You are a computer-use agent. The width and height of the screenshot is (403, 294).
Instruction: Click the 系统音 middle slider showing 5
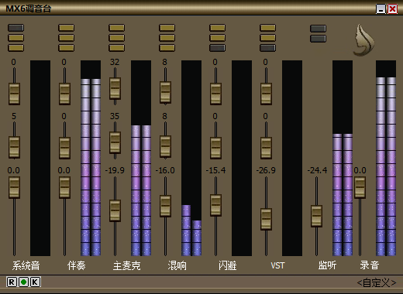coord(14,147)
